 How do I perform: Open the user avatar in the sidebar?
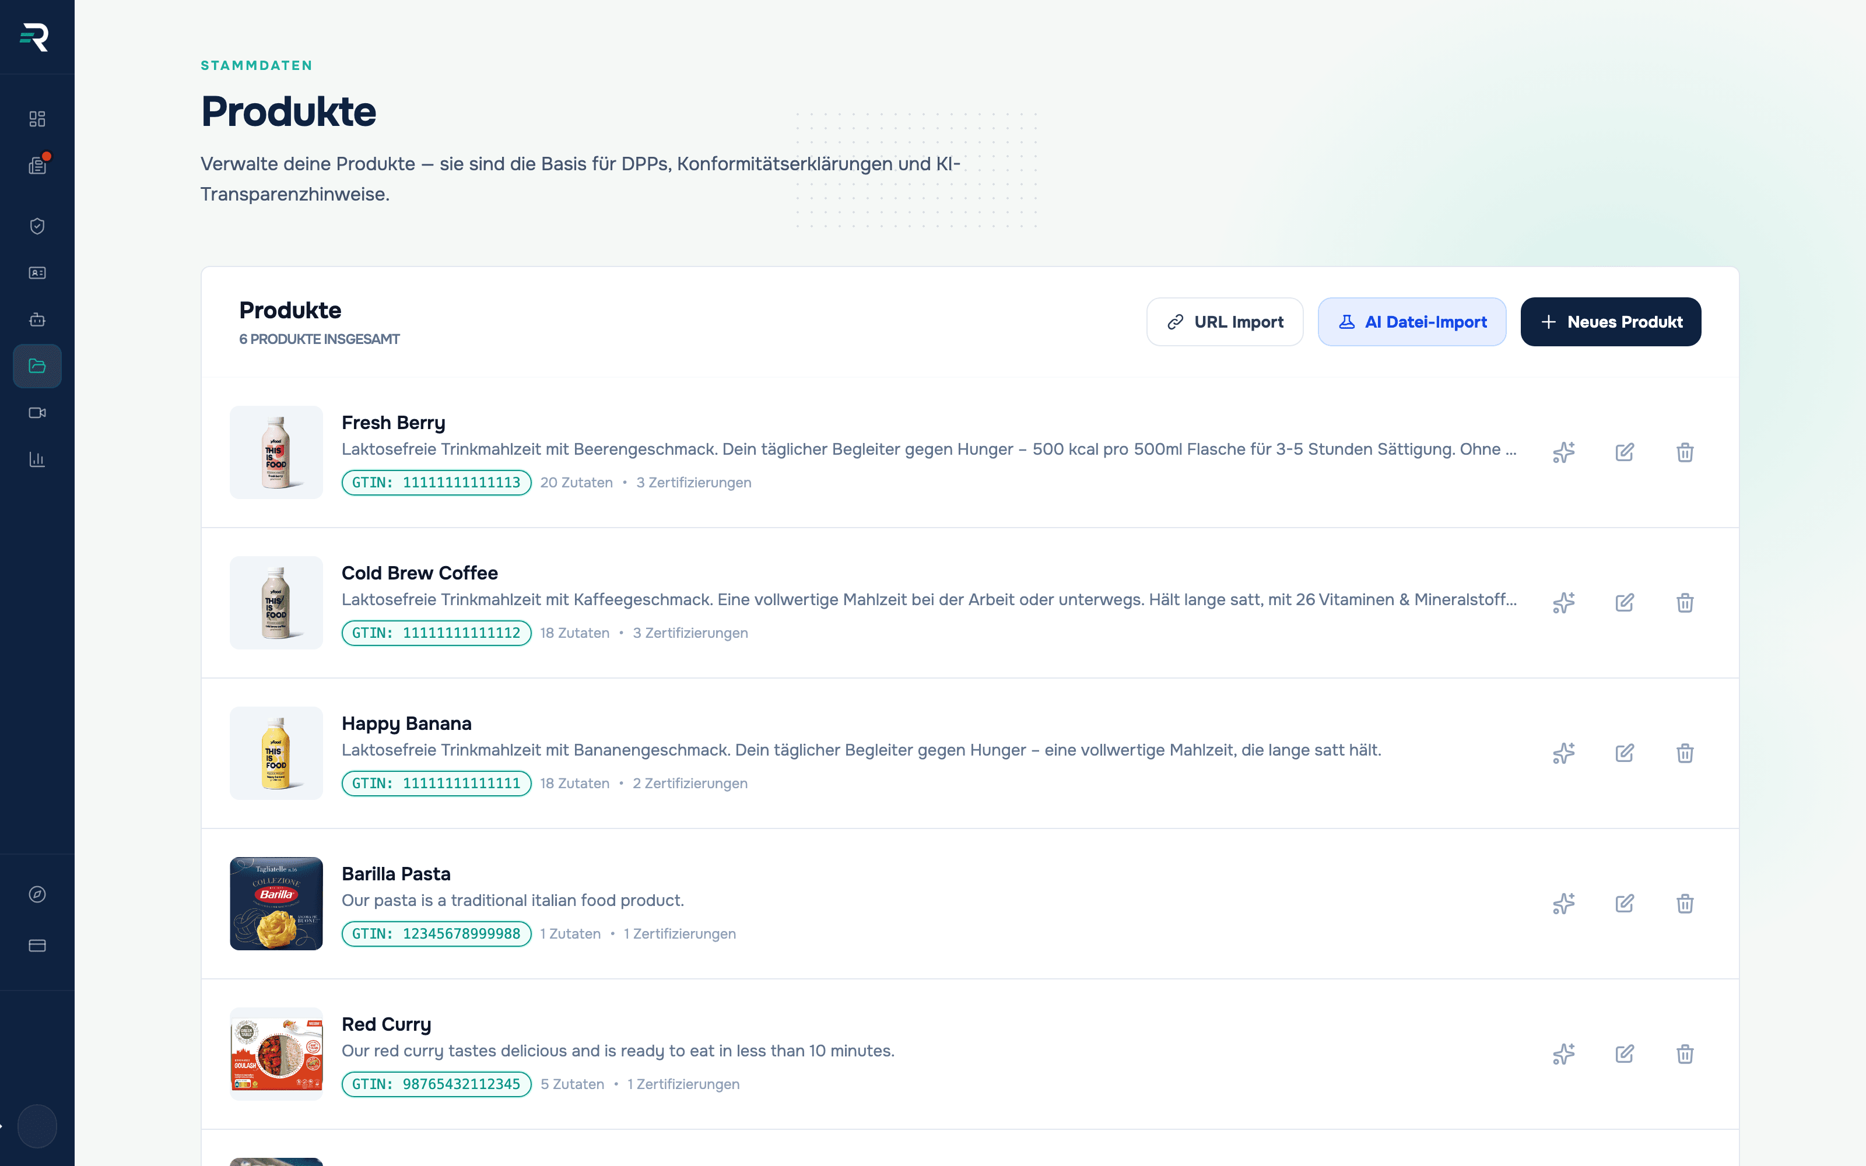point(37,1126)
